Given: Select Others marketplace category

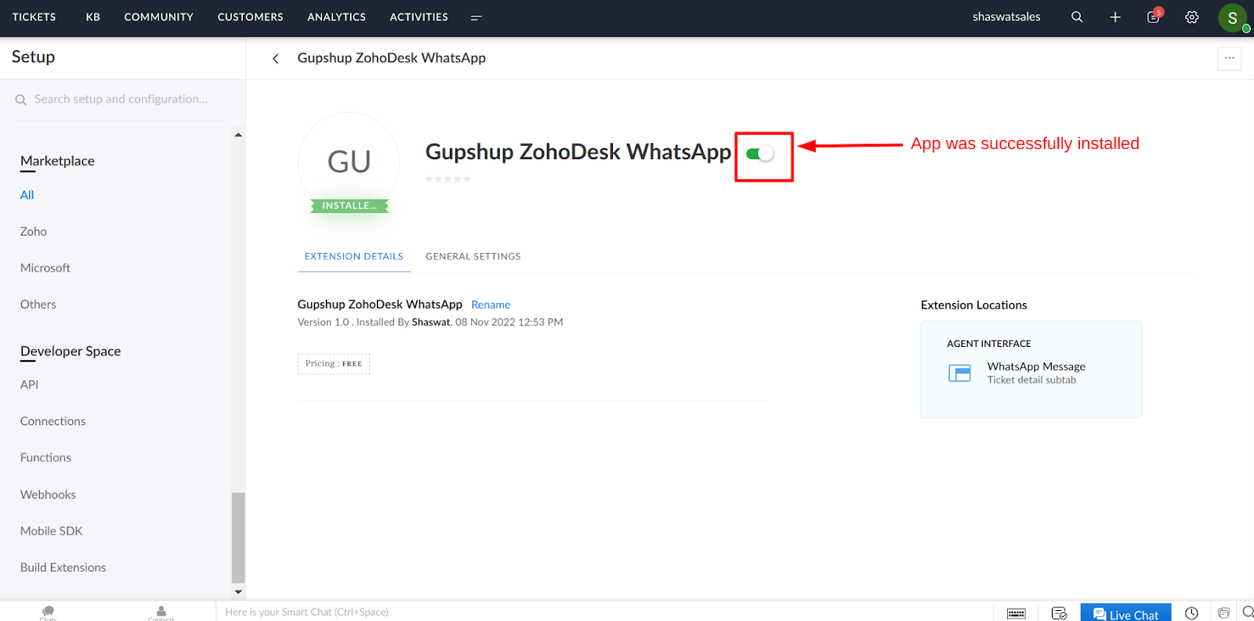Looking at the screenshot, I should click(38, 305).
